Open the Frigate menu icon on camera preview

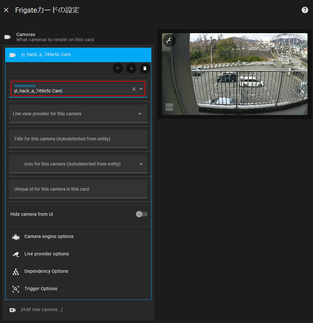pyautogui.click(x=169, y=40)
